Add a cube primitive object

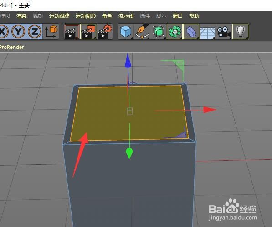coord(126,32)
